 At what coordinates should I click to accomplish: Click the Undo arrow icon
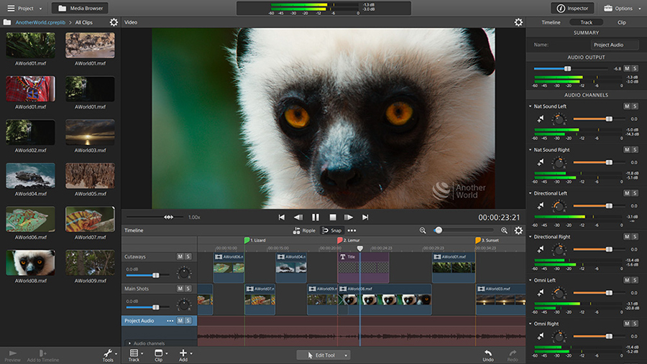click(488, 353)
